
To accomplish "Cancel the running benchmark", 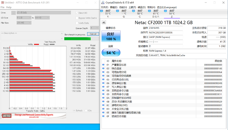I will coord(93,34).
